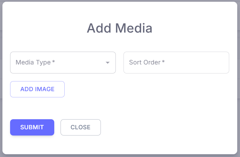
Task: Click the Media Type dropdown arrow
Action: coord(108,63)
